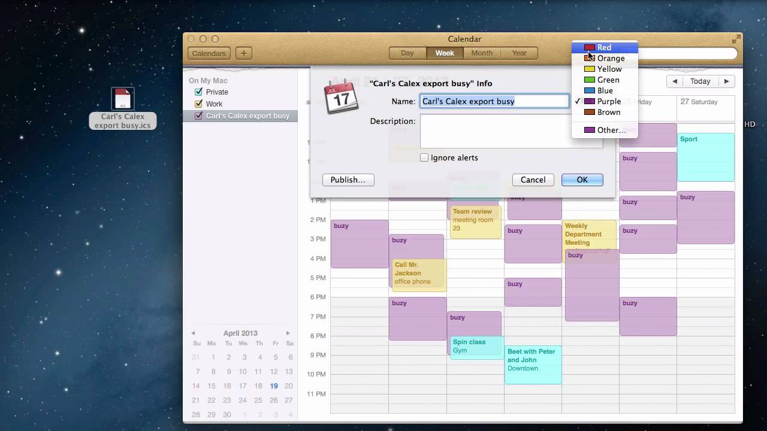Switch to Month view
Image resolution: width=767 pixels, height=431 pixels.
(482, 53)
